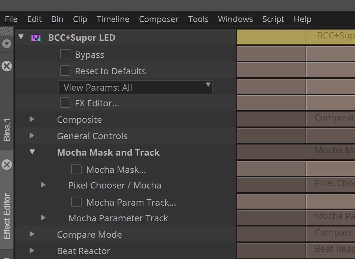This screenshot has width=355, height=259.
Task: Open the Edit menu
Action: point(34,19)
